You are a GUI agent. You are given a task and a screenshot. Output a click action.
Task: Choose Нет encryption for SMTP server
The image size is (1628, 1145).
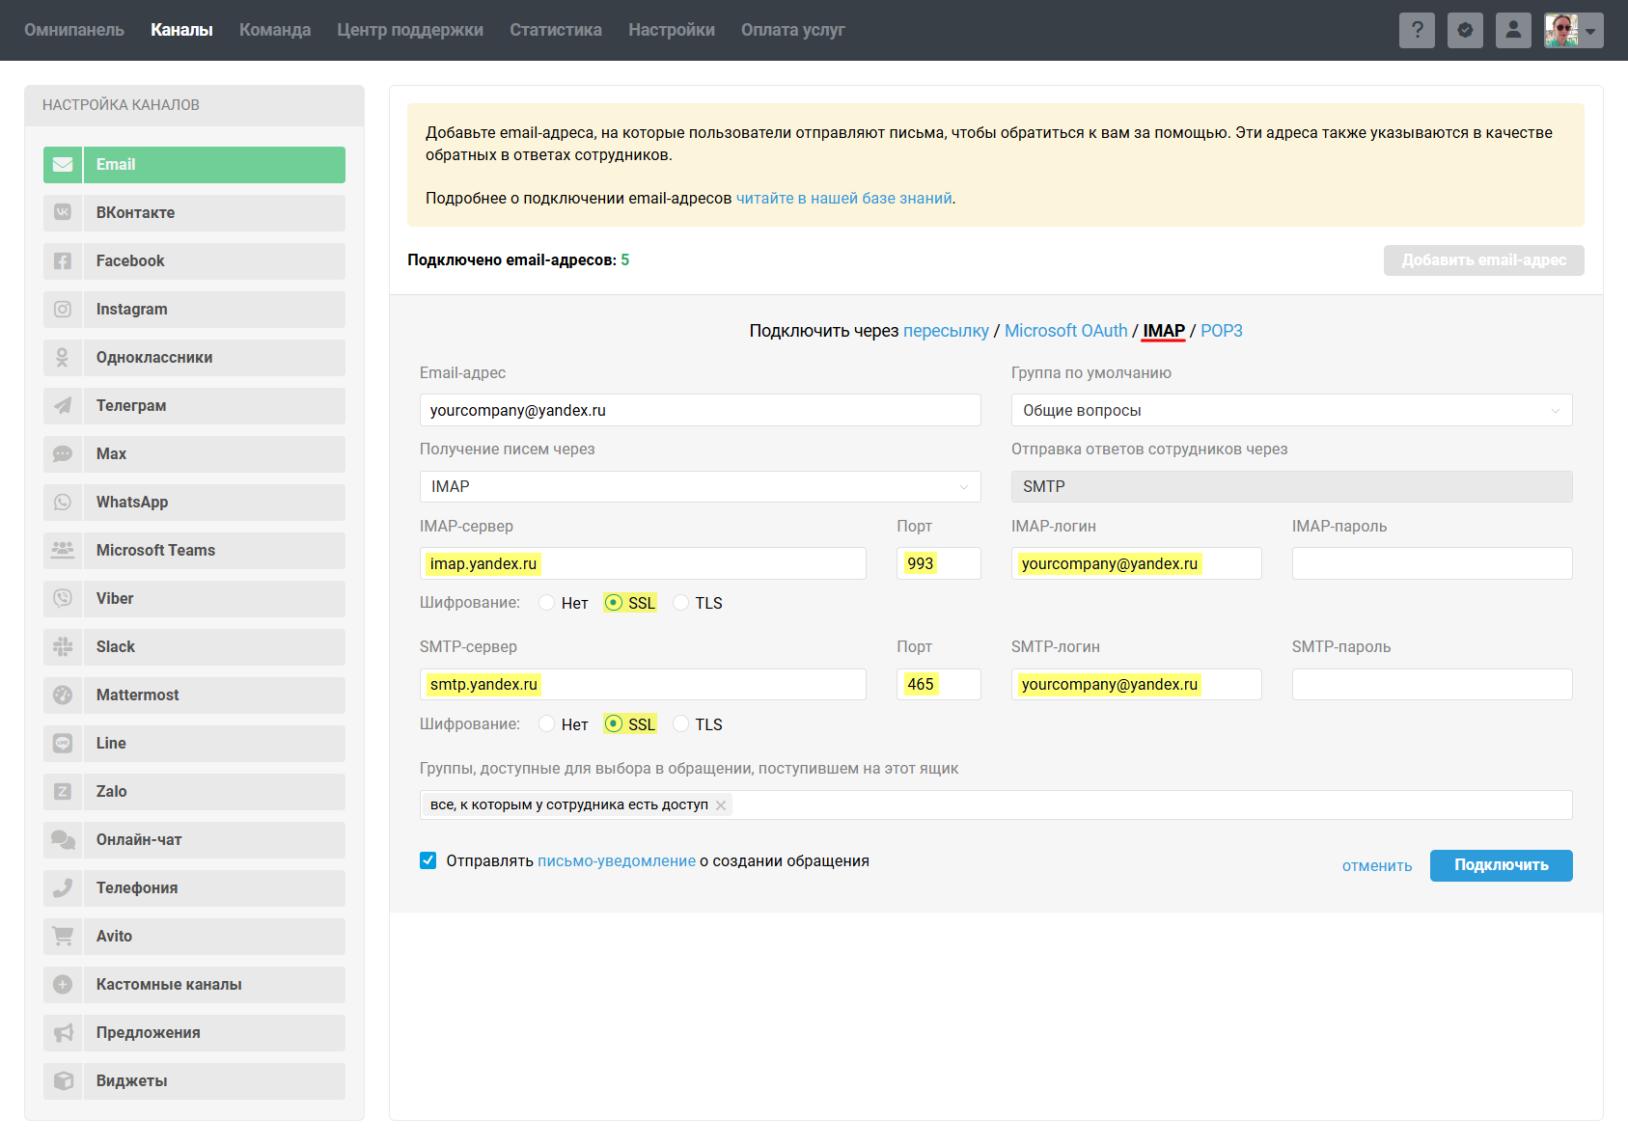[547, 724]
